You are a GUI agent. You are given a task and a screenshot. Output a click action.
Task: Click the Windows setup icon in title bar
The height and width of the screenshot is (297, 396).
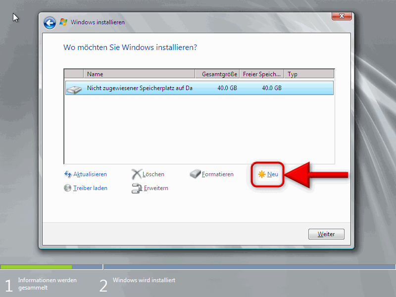(63, 22)
